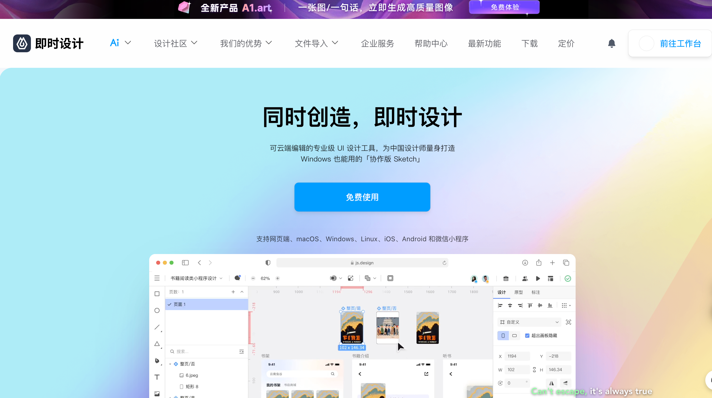Select the Rectangle tool in the left toolbar
Screen dimensions: 712x398
157,293
